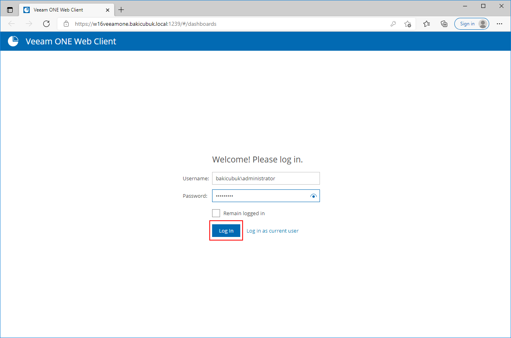The height and width of the screenshot is (338, 511).
Task: Click the browser Sign in button
Action: pyautogui.click(x=472, y=24)
